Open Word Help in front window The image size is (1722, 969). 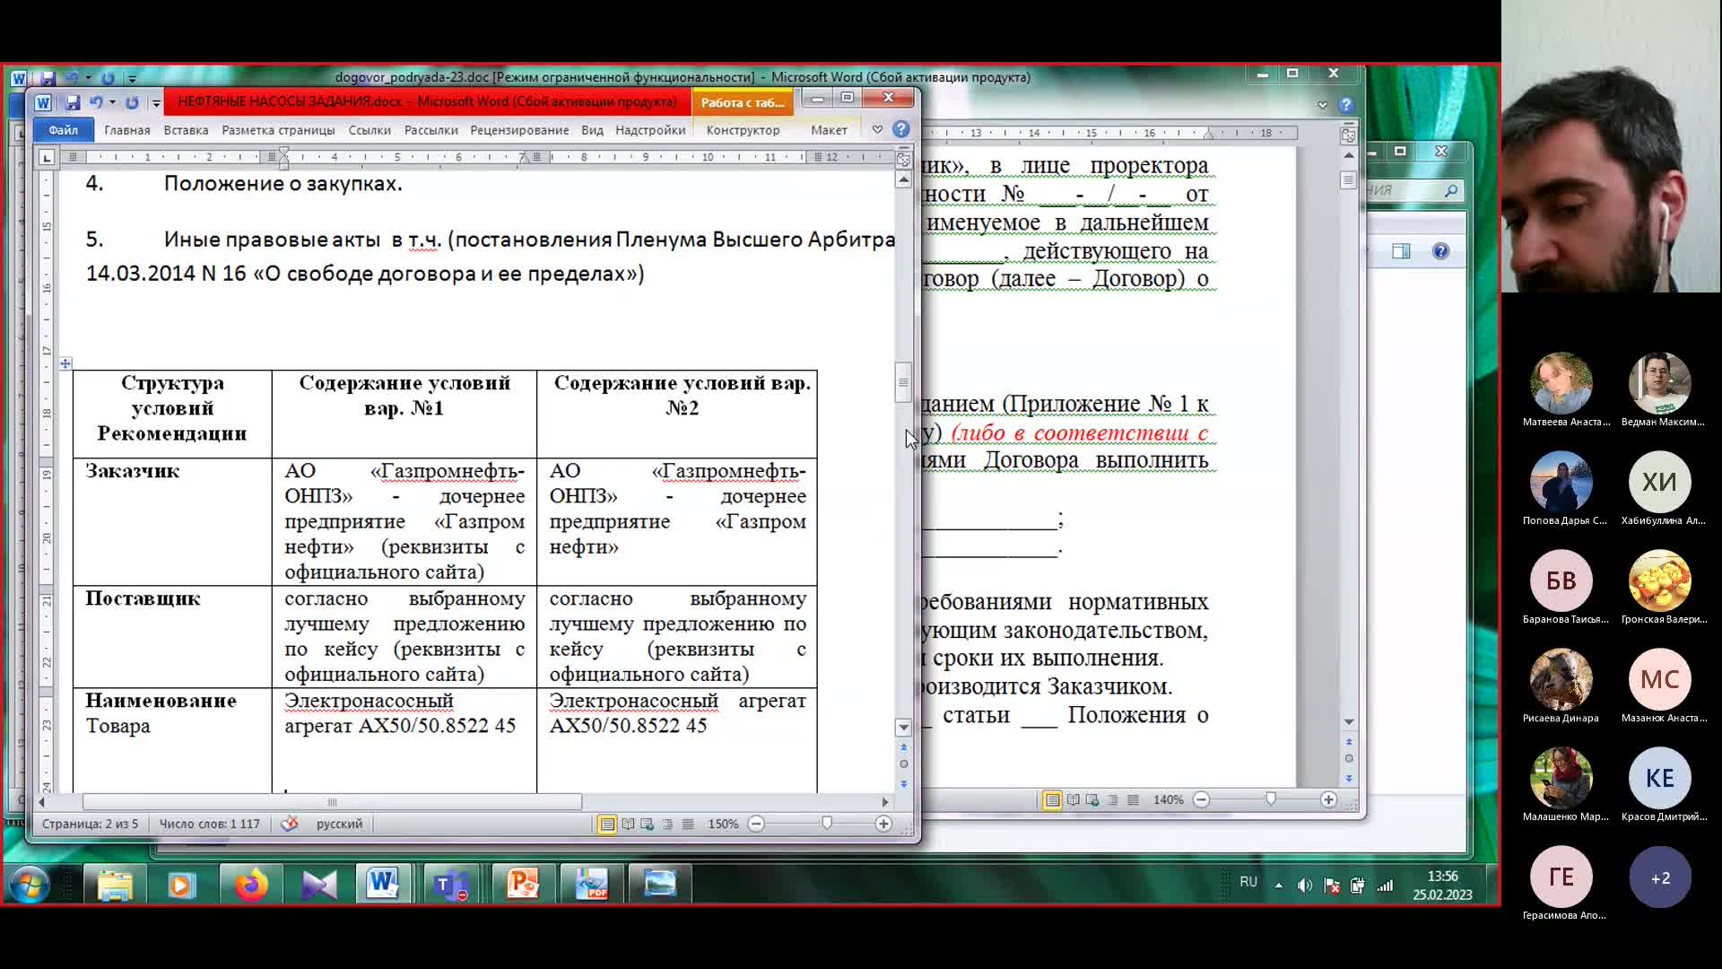tap(901, 129)
